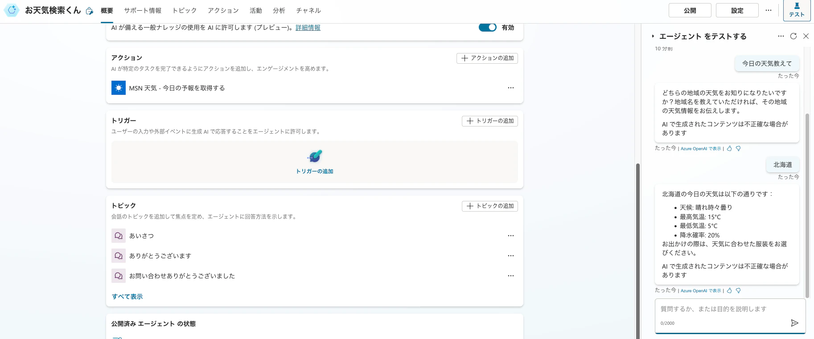
Task: Click the 公開 button
Action: pyautogui.click(x=690, y=10)
